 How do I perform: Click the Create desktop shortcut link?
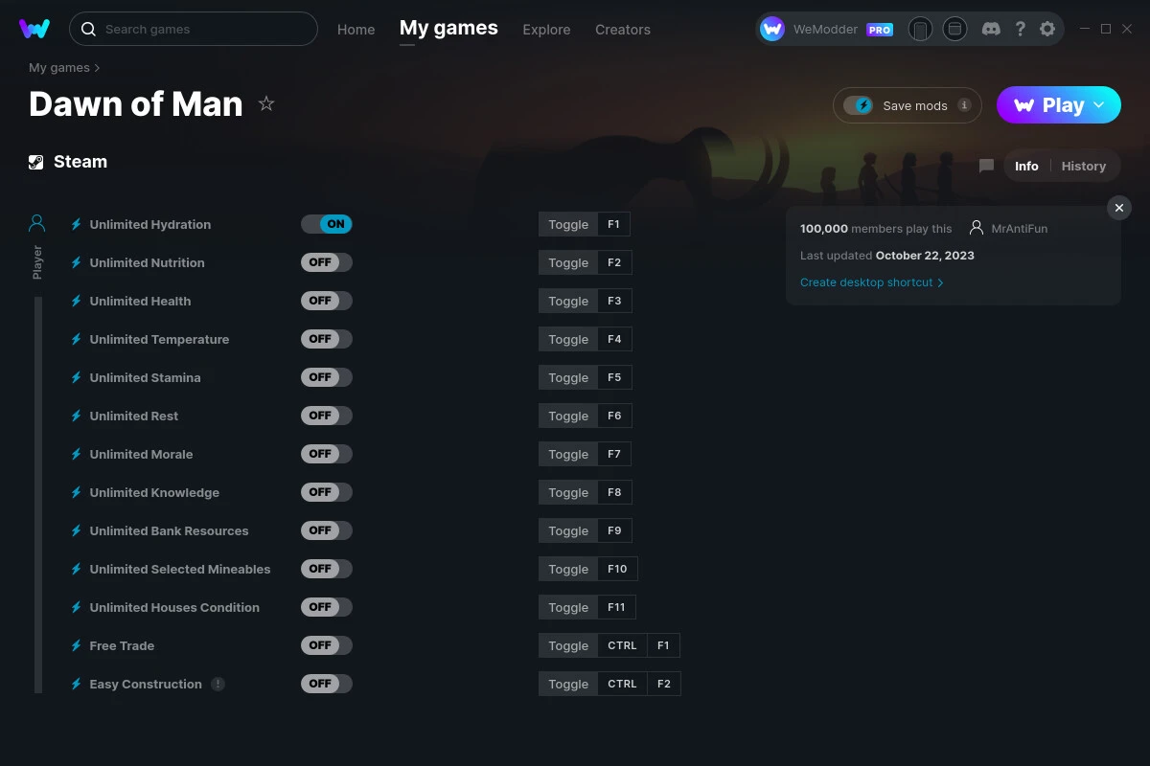coord(865,282)
